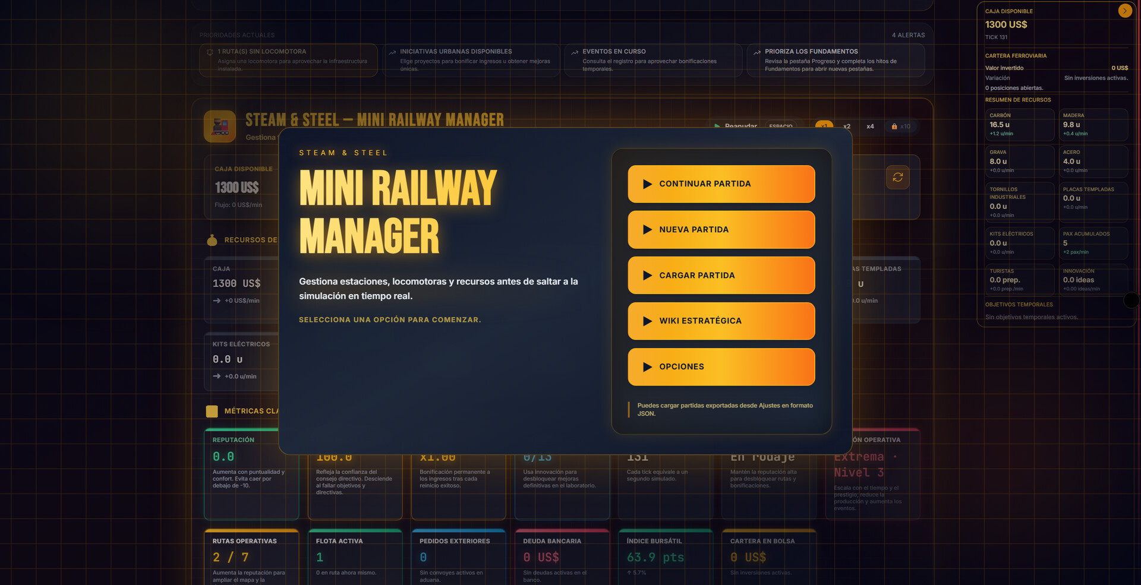Image resolution: width=1141 pixels, height=585 pixels.
Task: Open the Carbón resource card in sidebar
Action: (1020, 125)
